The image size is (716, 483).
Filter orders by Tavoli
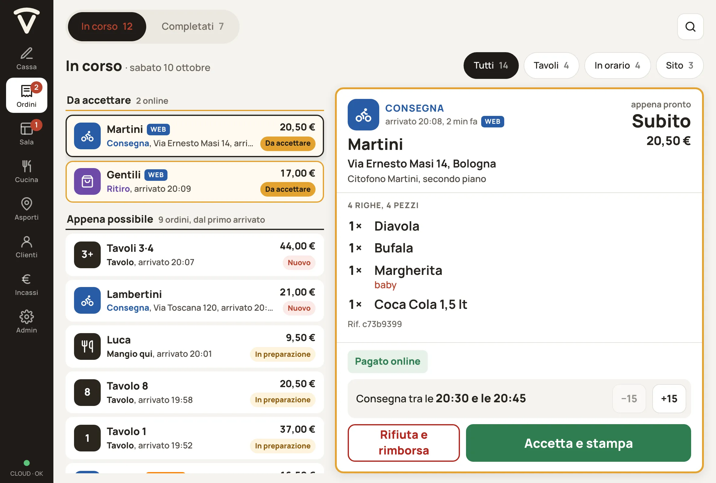pyautogui.click(x=551, y=65)
